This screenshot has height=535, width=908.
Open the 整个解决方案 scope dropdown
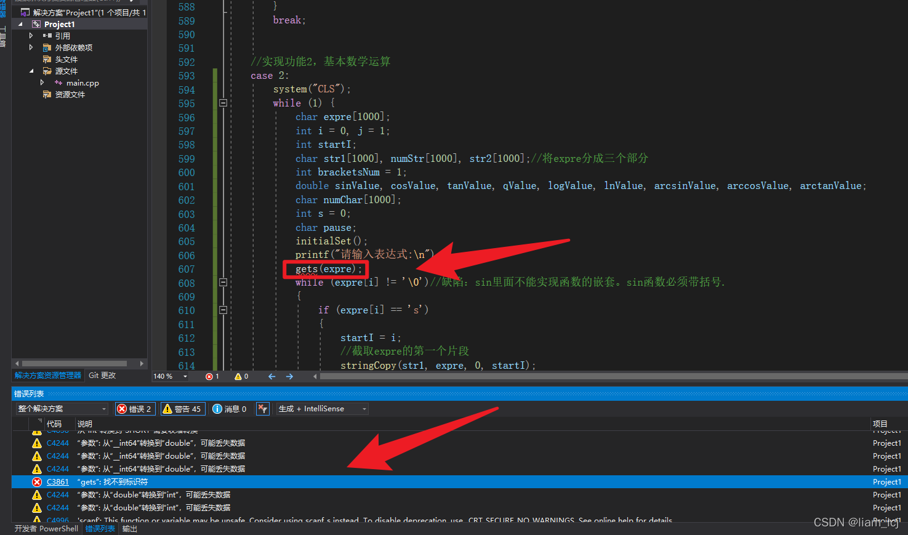(62, 409)
